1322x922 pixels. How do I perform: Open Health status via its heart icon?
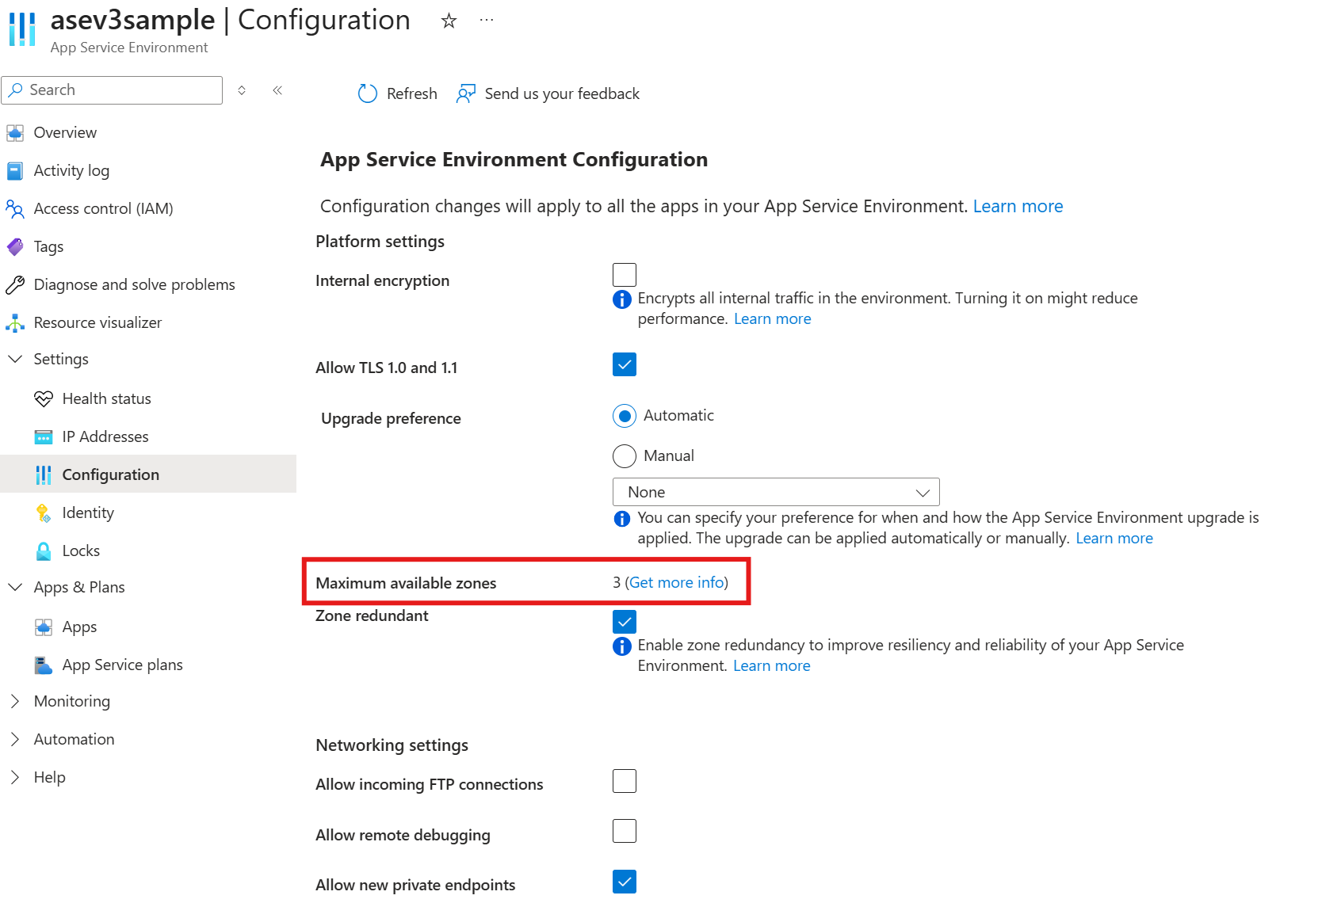click(x=44, y=398)
